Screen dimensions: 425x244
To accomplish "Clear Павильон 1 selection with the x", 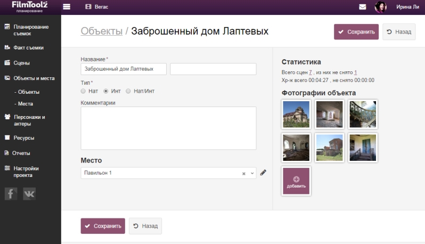I will tap(244, 174).
